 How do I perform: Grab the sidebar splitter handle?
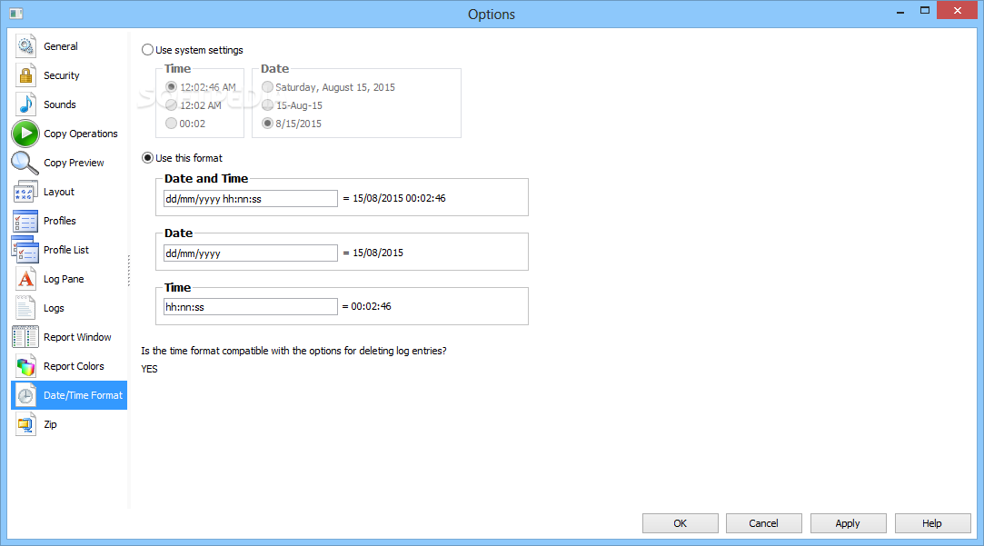pos(129,271)
